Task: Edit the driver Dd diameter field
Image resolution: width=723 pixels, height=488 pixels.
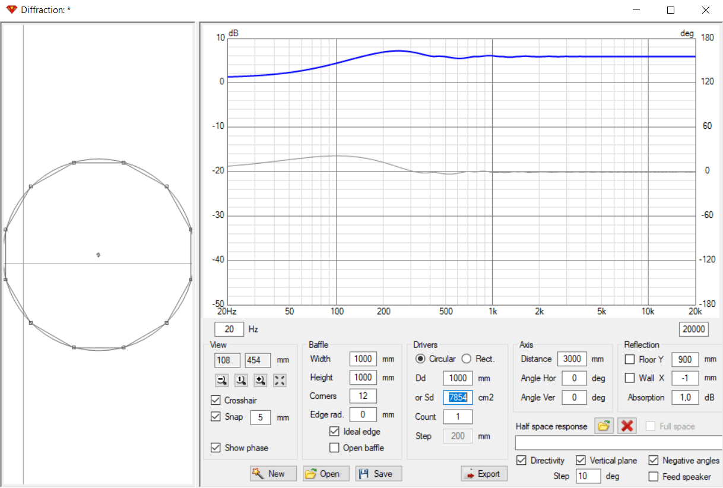Action: [458, 378]
